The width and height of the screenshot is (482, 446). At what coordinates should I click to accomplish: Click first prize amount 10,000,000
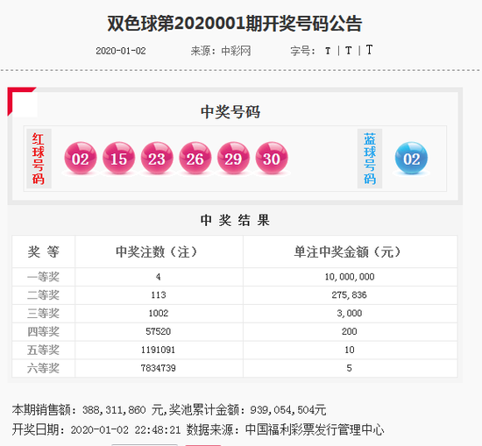[x=350, y=277]
